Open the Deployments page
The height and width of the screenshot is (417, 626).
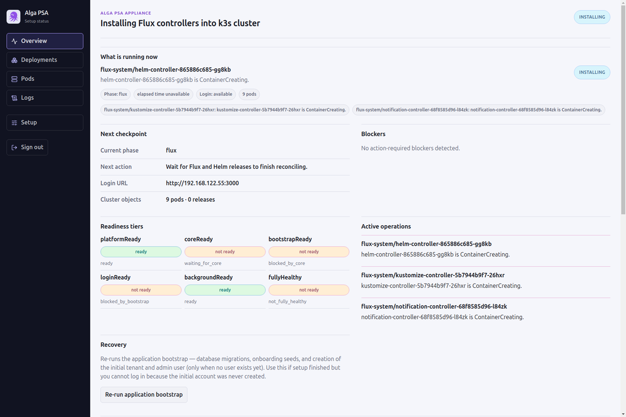click(x=45, y=60)
